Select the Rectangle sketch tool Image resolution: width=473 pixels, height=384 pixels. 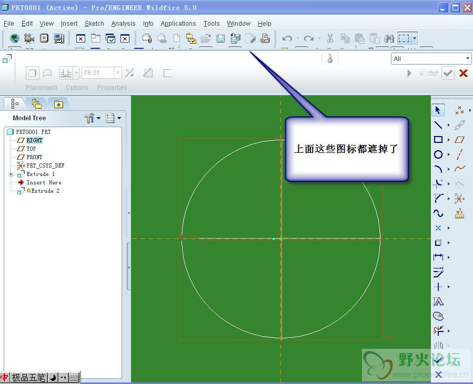click(x=438, y=139)
